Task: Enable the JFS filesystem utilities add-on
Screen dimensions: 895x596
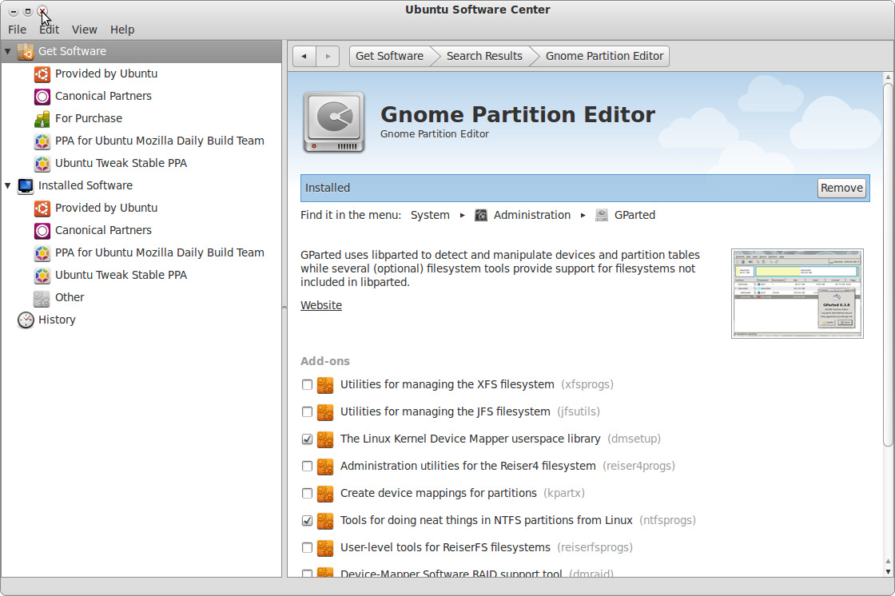Action: click(x=307, y=412)
